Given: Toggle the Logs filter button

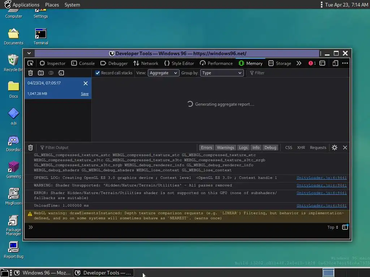Looking at the screenshot, I should click(x=243, y=148).
